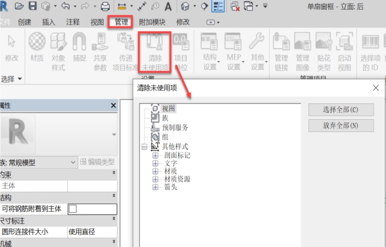This screenshot has width=386, height=247.
Task: Close the 清除未使用项 dialog
Action: click(376, 88)
